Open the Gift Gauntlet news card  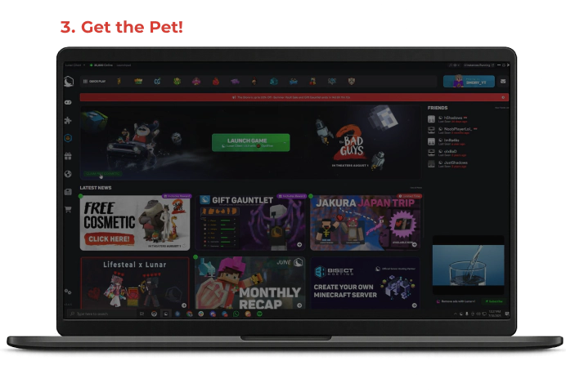pyautogui.click(x=250, y=222)
